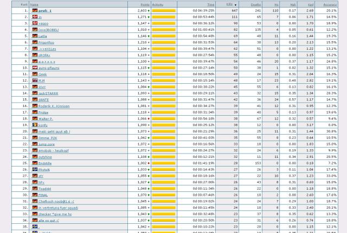The width and height of the screenshot is (347, 233).
Task: Open player profile for profi_1
Action: click(46, 11)
